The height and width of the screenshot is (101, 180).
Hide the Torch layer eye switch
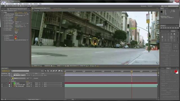pos(2,85)
